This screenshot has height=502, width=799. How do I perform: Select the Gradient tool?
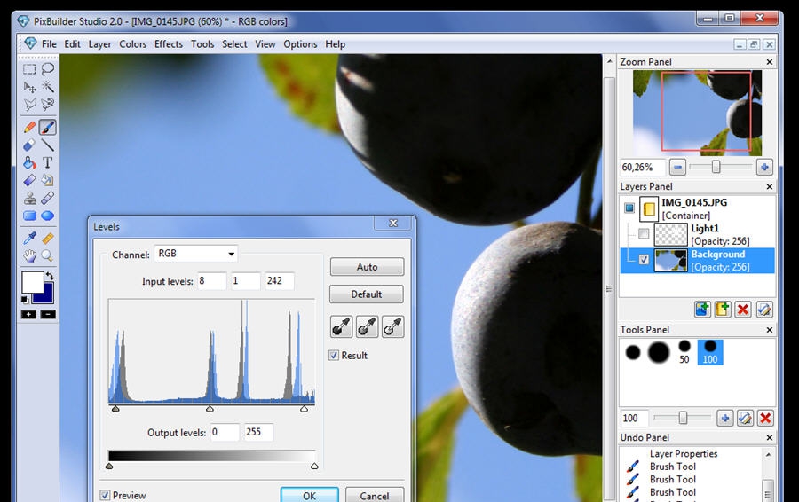coord(29,180)
